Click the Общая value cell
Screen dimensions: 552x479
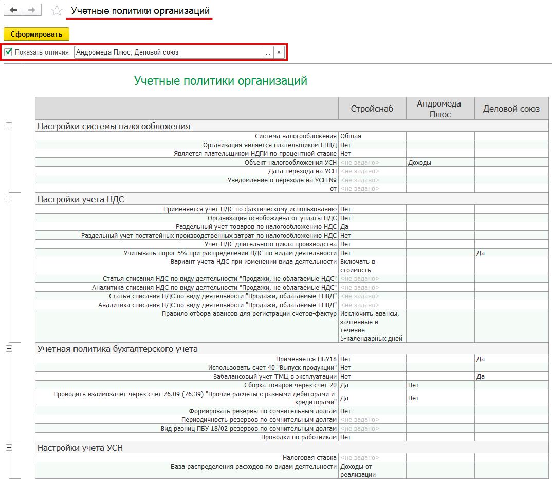point(372,136)
